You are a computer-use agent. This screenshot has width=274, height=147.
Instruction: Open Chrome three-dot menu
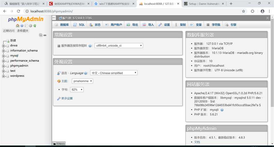coord(269,11)
